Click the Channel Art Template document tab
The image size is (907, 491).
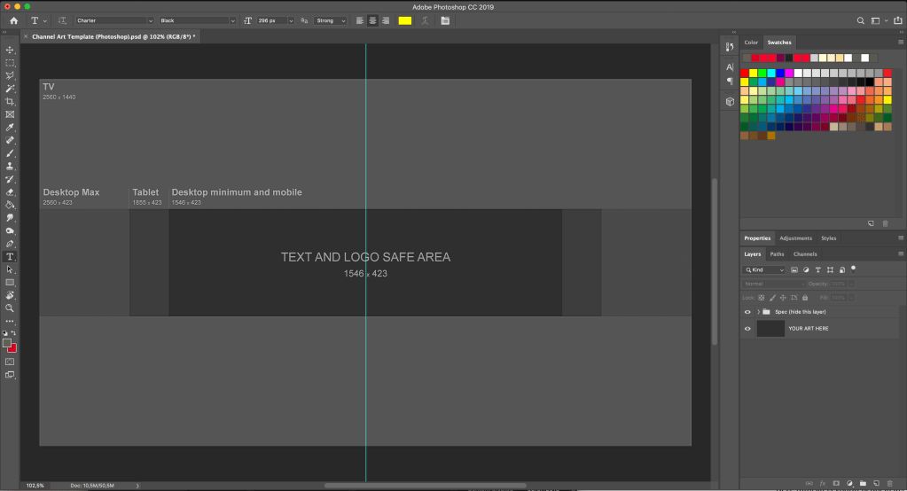point(113,37)
